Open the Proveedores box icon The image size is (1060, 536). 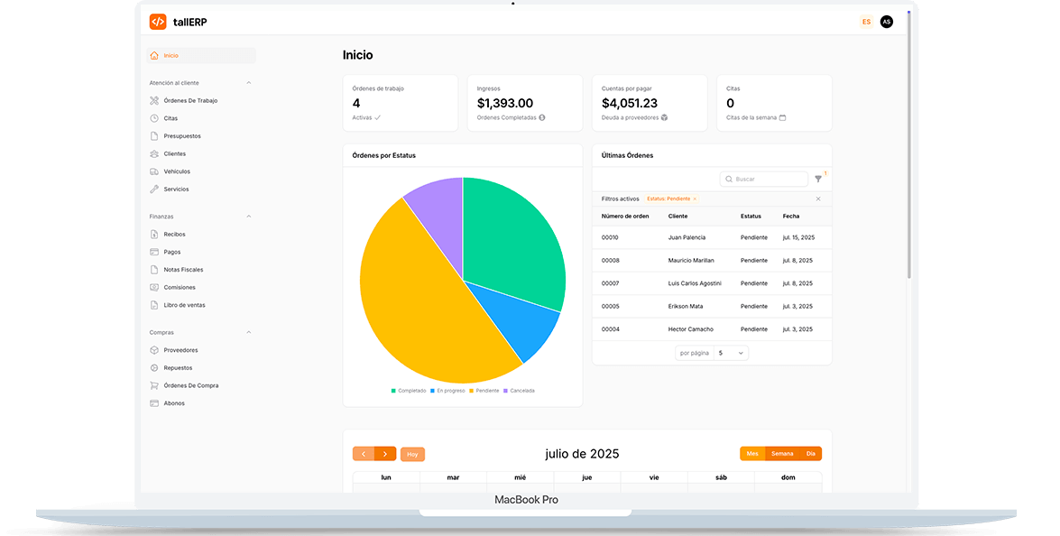[x=154, y=350]
